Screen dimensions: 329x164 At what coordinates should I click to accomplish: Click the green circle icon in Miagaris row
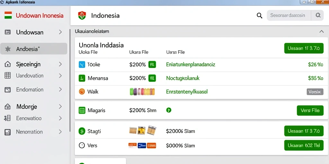click(169, 110)
